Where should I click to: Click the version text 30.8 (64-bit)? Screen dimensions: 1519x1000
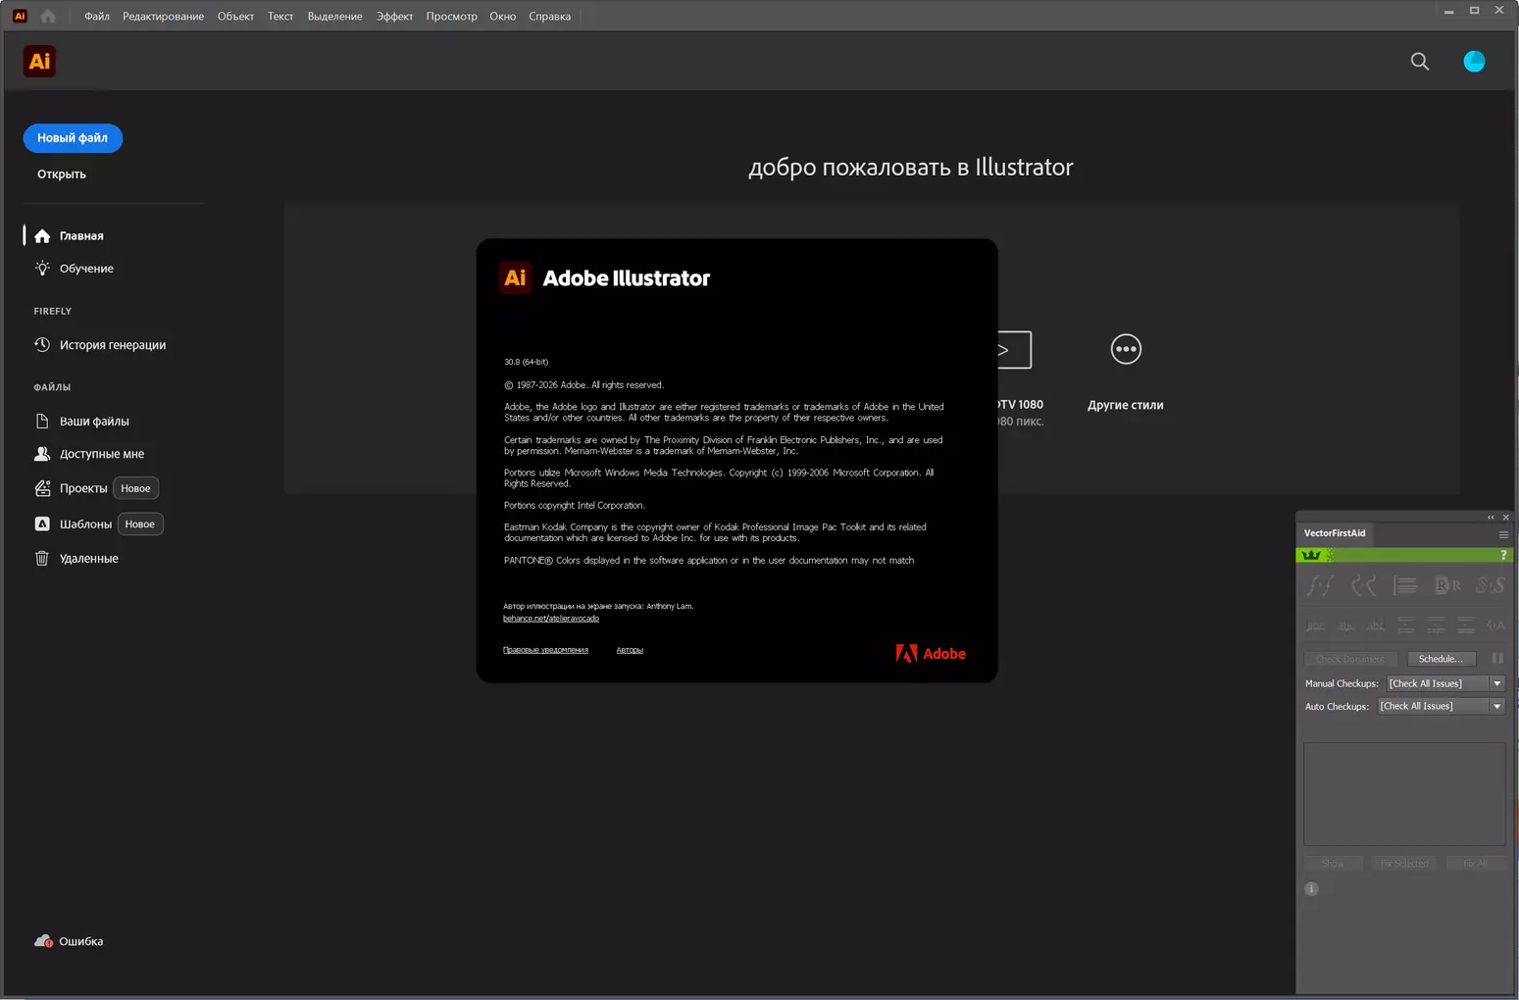(527, 362)
